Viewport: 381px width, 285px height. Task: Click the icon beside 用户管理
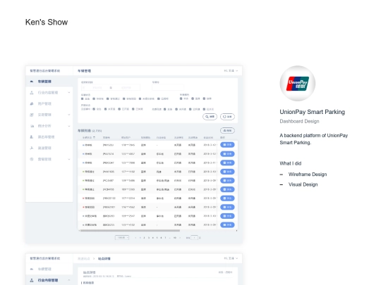point(32,103)
